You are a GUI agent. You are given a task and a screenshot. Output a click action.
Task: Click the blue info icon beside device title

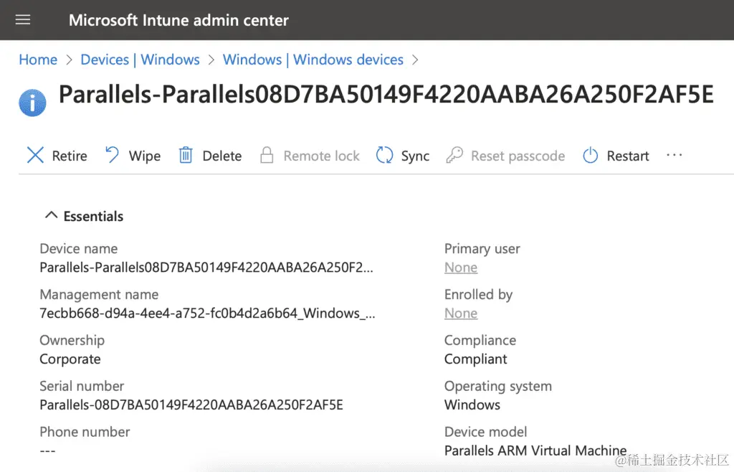tap(32, 103)
